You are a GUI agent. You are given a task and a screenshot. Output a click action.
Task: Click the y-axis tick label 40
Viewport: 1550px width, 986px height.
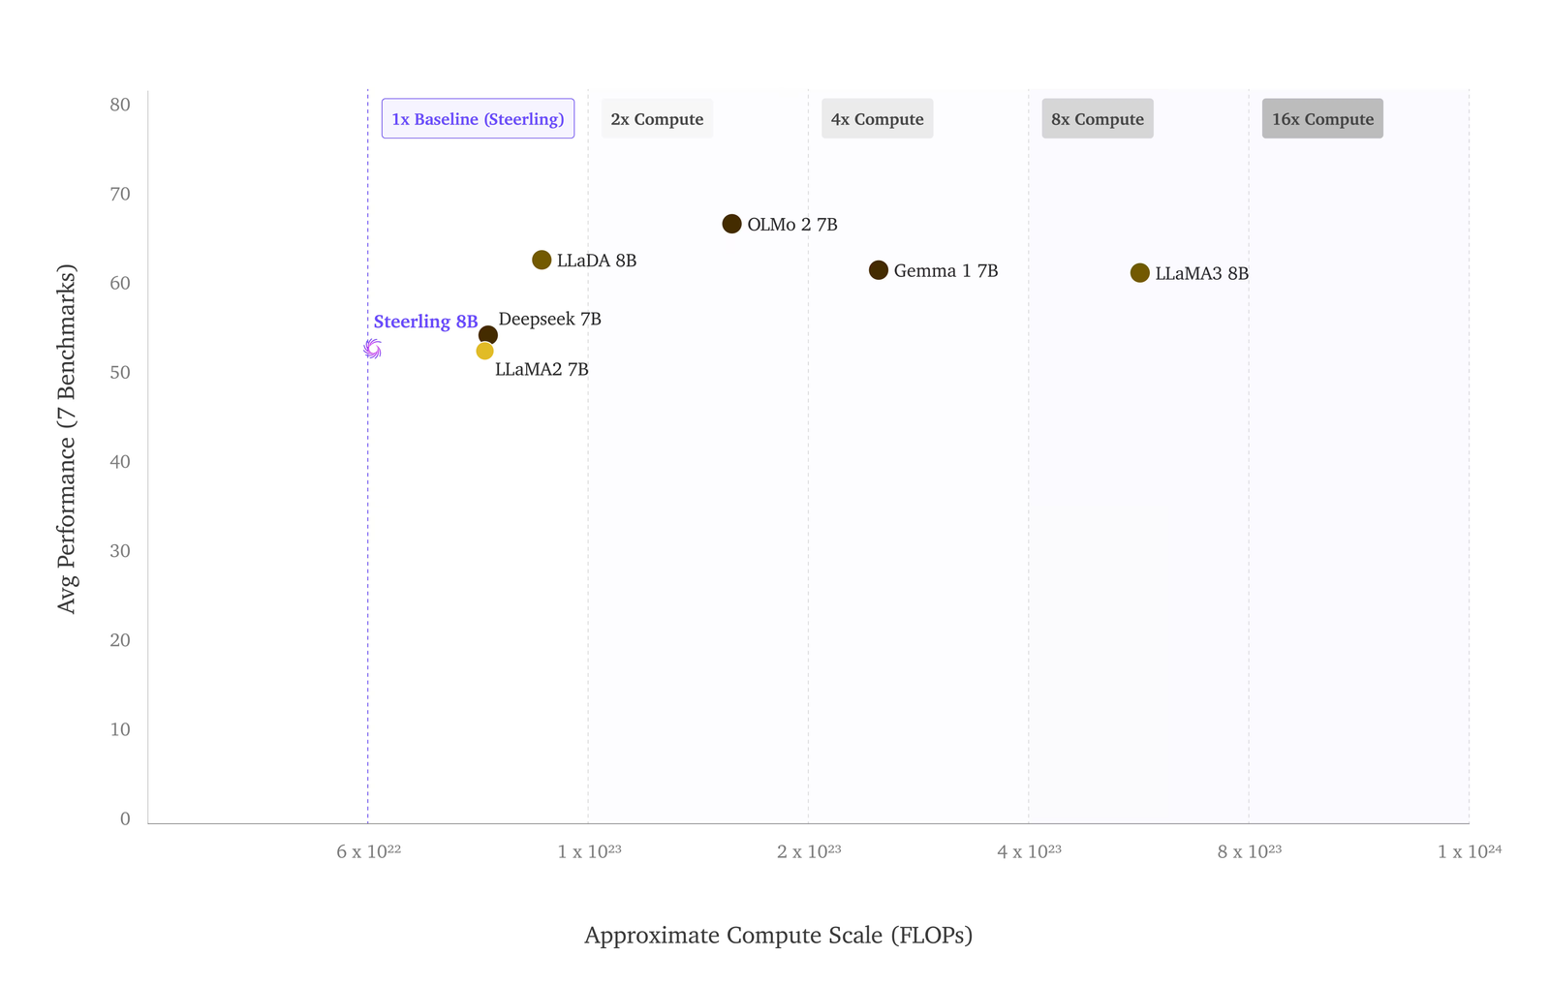click(120, 461)
